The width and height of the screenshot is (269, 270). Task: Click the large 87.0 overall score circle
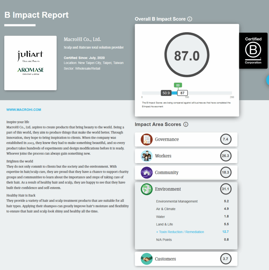[x=187, y=55]
